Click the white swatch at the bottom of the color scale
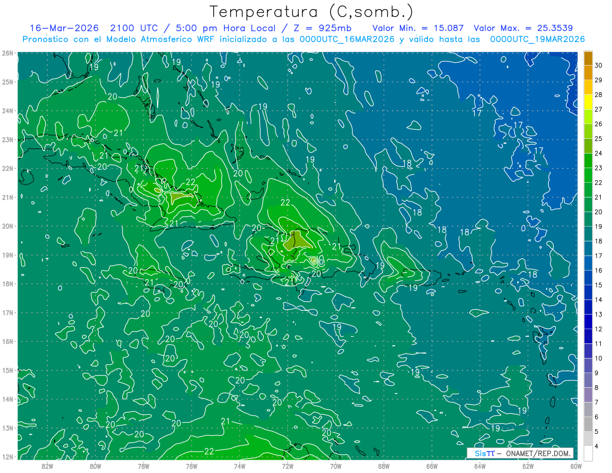Screen dimensions: 612x473 (x=588, y=453)
